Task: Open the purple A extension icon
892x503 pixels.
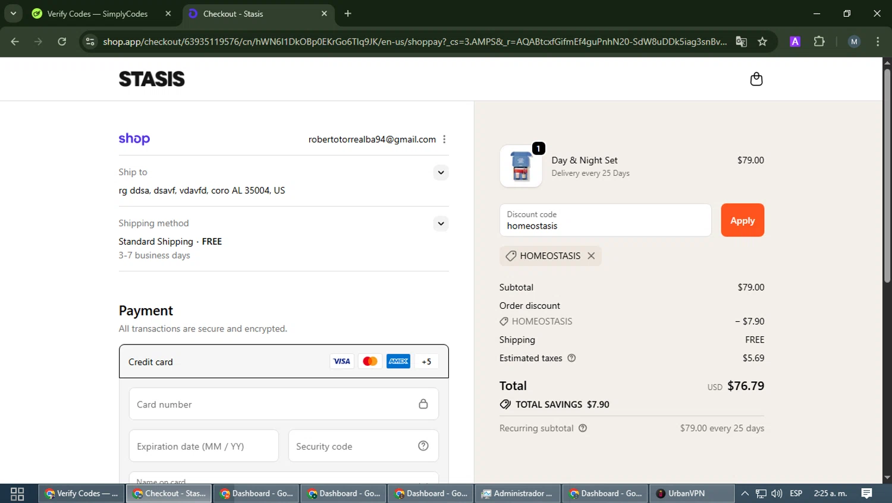Action: click(x=795, y=42)
